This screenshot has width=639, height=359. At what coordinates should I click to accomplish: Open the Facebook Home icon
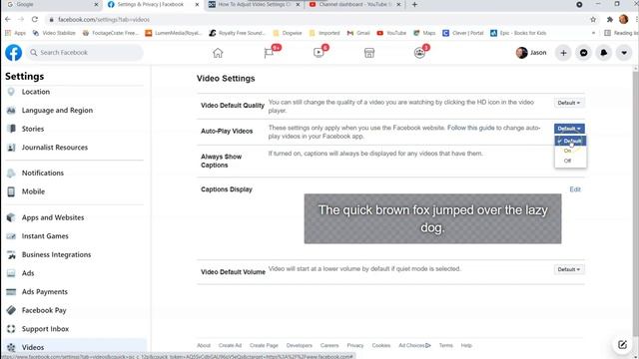[x=218, y=53]
